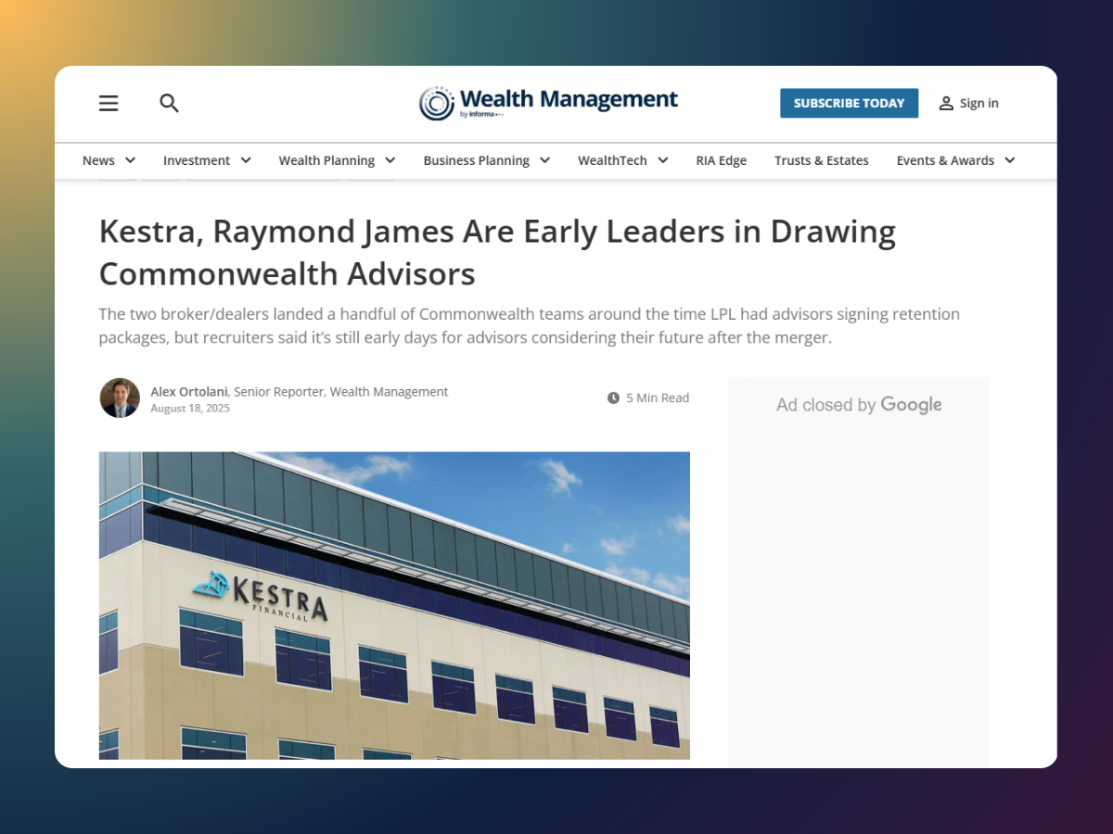Go to RIA Edge section
This screenshot has width=1113, height=834.
pyautogui.click(x=722, y=160)
